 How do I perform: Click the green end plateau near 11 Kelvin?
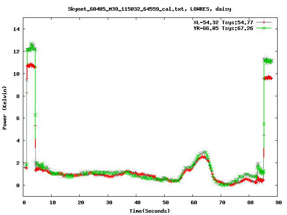pyautogui.click(x=268, y=61)
